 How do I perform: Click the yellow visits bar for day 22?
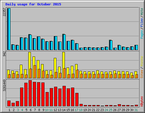point(97,74)
